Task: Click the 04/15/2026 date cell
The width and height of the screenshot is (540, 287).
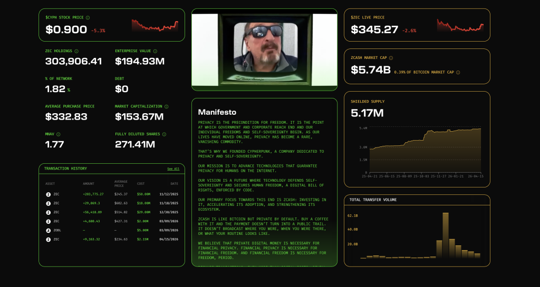Action: click(169, 239)
